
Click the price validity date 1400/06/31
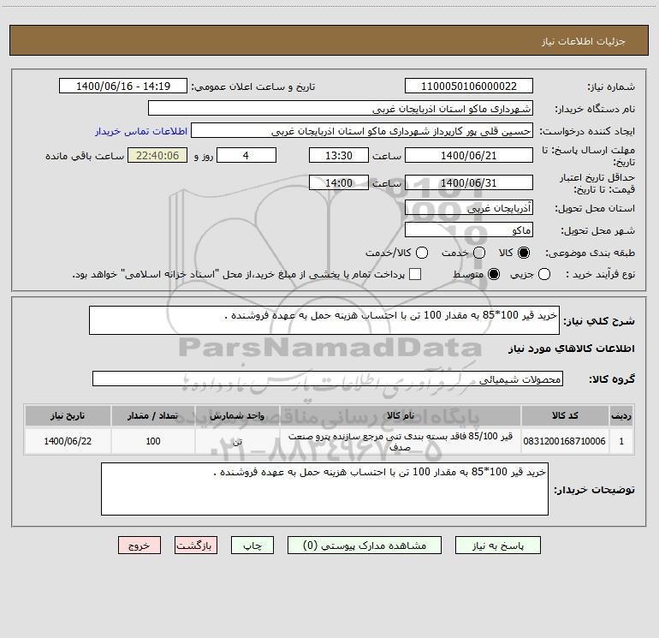click(469, 182)
